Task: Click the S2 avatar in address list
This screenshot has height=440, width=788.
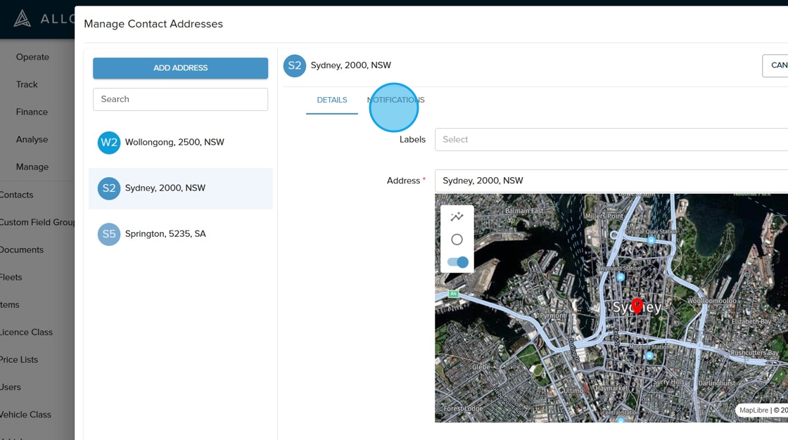Action: [x=109, y=188]
